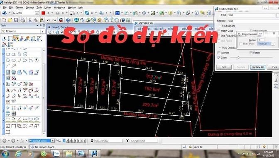Enable the Match Case checkbox
This screenshot has height=158, width=279.
[219, 31]
